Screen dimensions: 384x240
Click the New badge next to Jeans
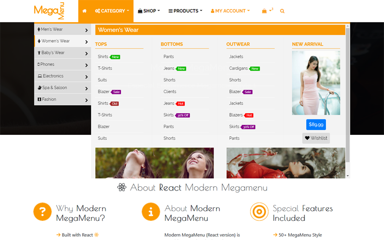click(181, 69)
